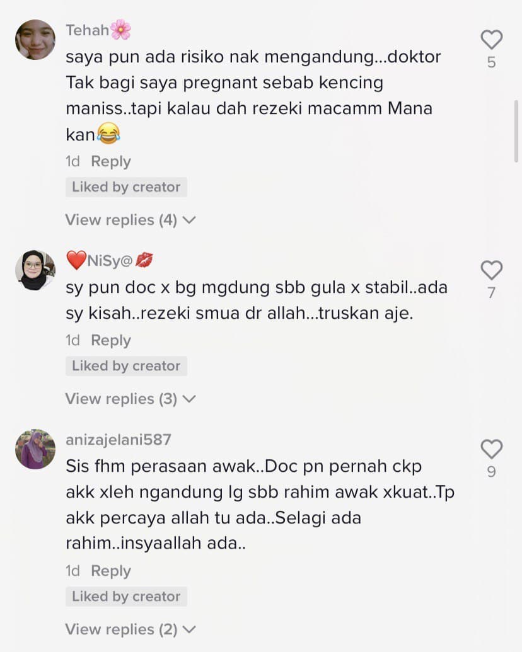Reply to anizajelani587's comment
Screen dimensions: 522x652
point(111,571)
